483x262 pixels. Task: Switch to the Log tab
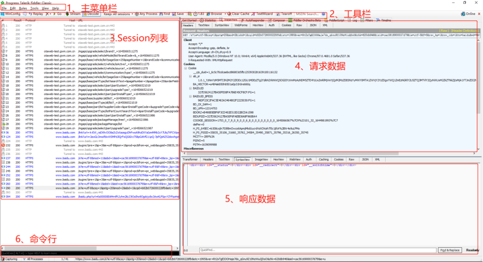pos(352,20)
